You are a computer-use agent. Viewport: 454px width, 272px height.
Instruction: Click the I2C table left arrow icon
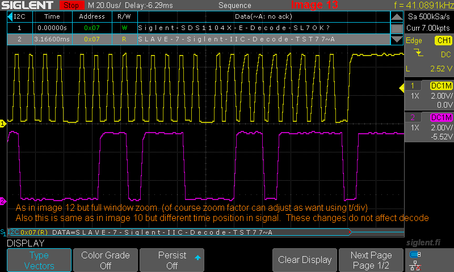click(x=10, y=17)
